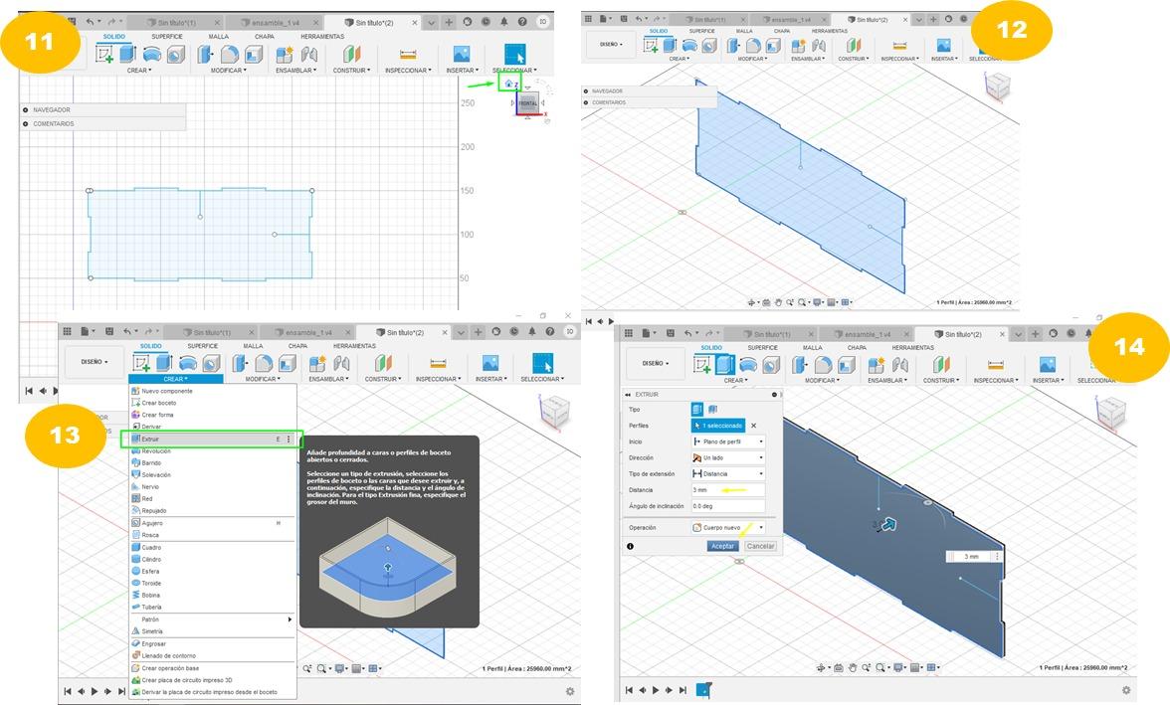The image size is (1170, 705).
Task: Open the Help icon in step 13 window
Action: 551,331
